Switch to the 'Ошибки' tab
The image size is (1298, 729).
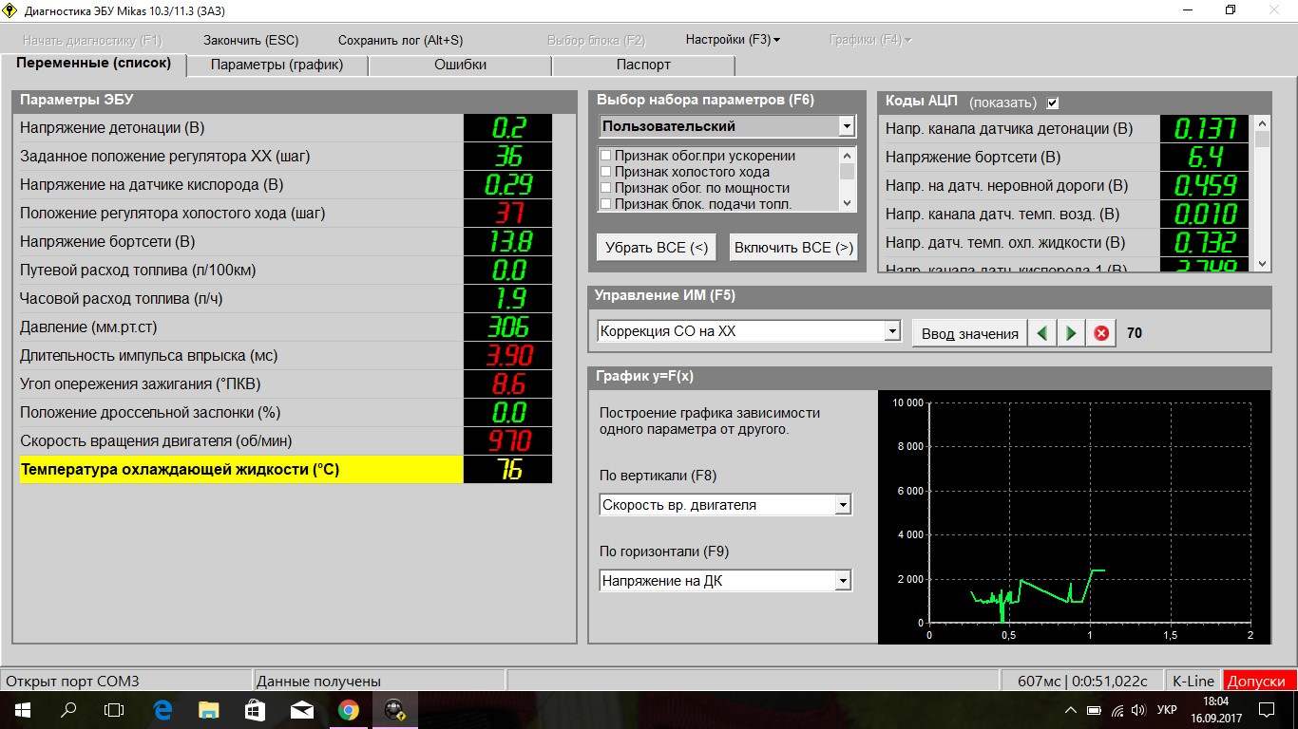[x=460, y=65]
